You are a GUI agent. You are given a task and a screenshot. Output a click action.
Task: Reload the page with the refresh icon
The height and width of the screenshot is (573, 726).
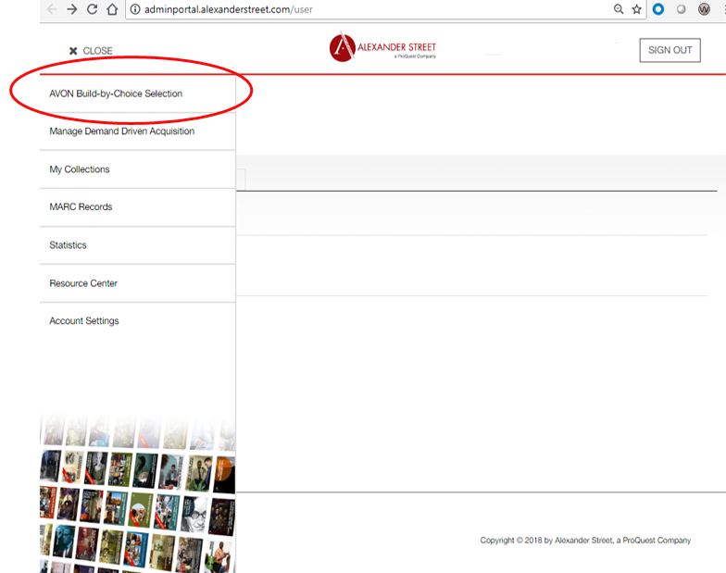(92, 9)
